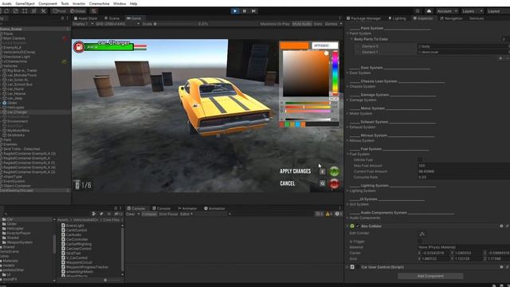The height and width of the screenshot is (287, 510).
Task: Click CANCEL in the Game view
Action: 288,183
